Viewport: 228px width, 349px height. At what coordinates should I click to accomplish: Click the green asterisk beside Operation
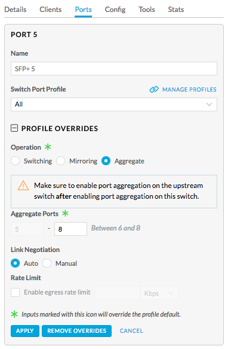(x=48, y=147)
